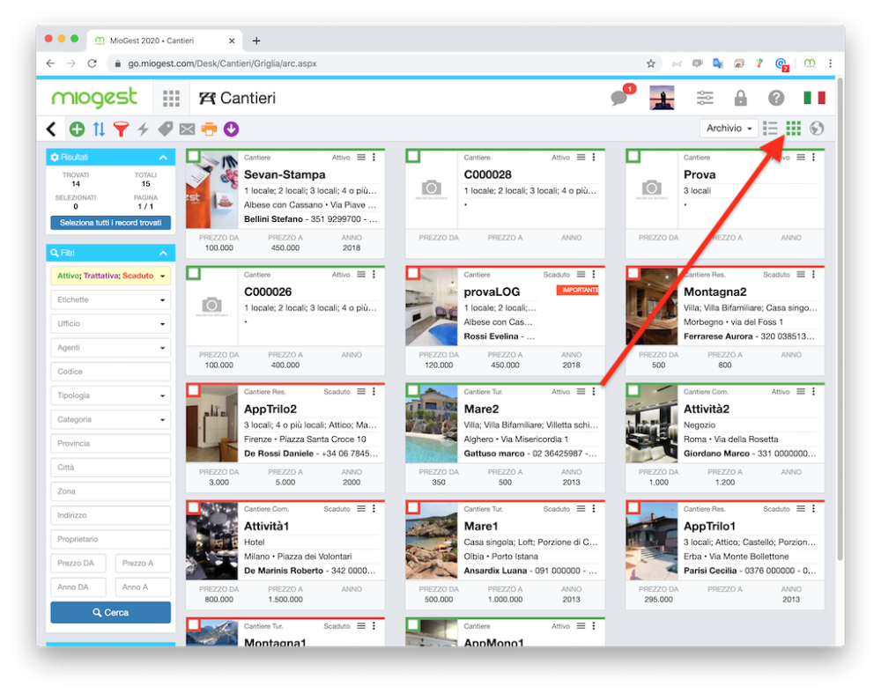Switch to green grid view icon

point(794,129)
